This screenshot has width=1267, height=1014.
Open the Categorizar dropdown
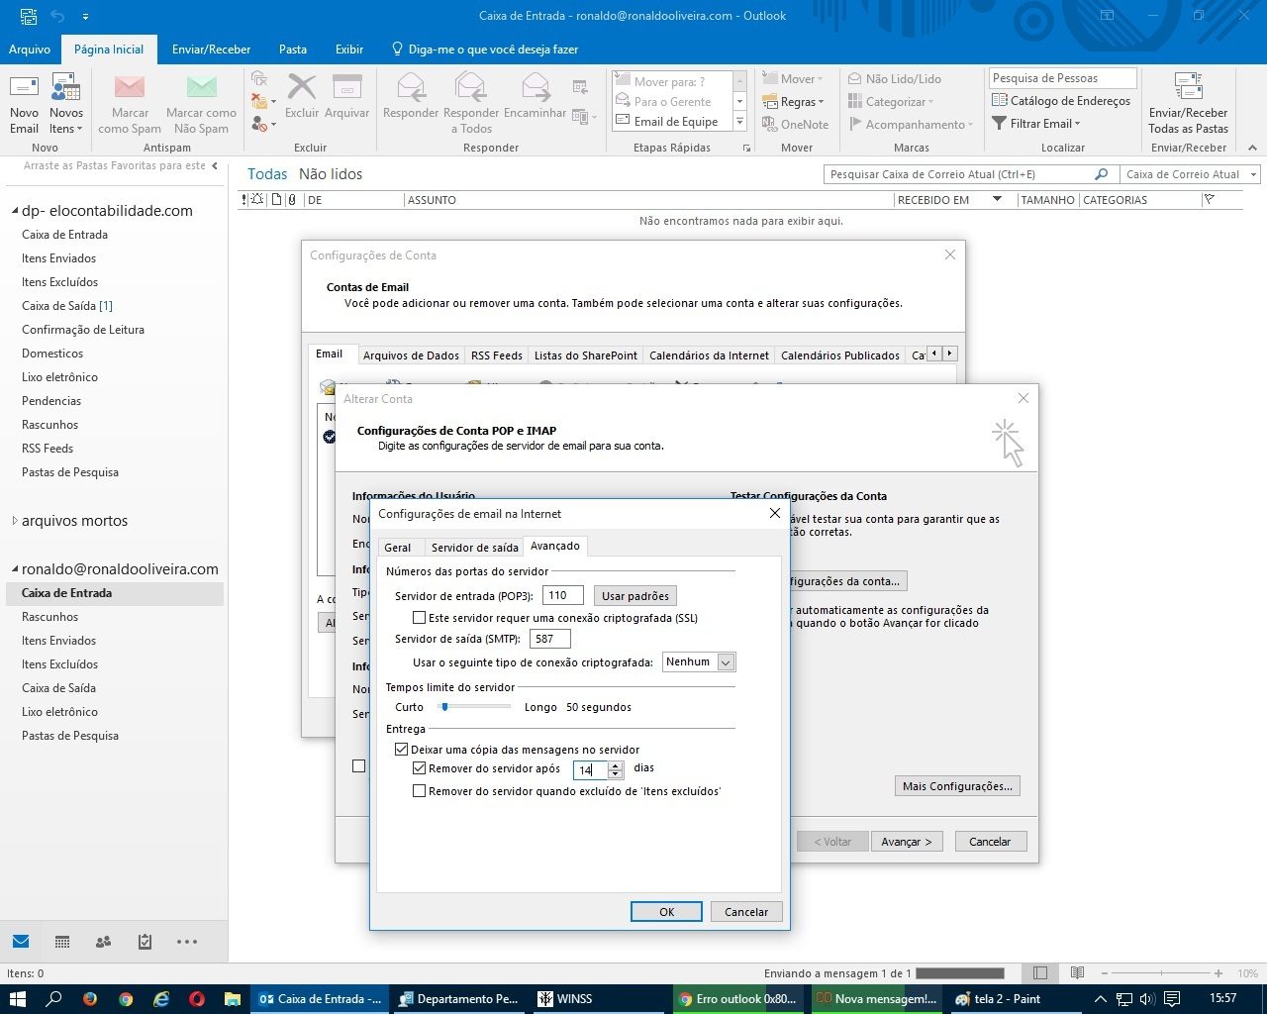[x=891, y=101]
